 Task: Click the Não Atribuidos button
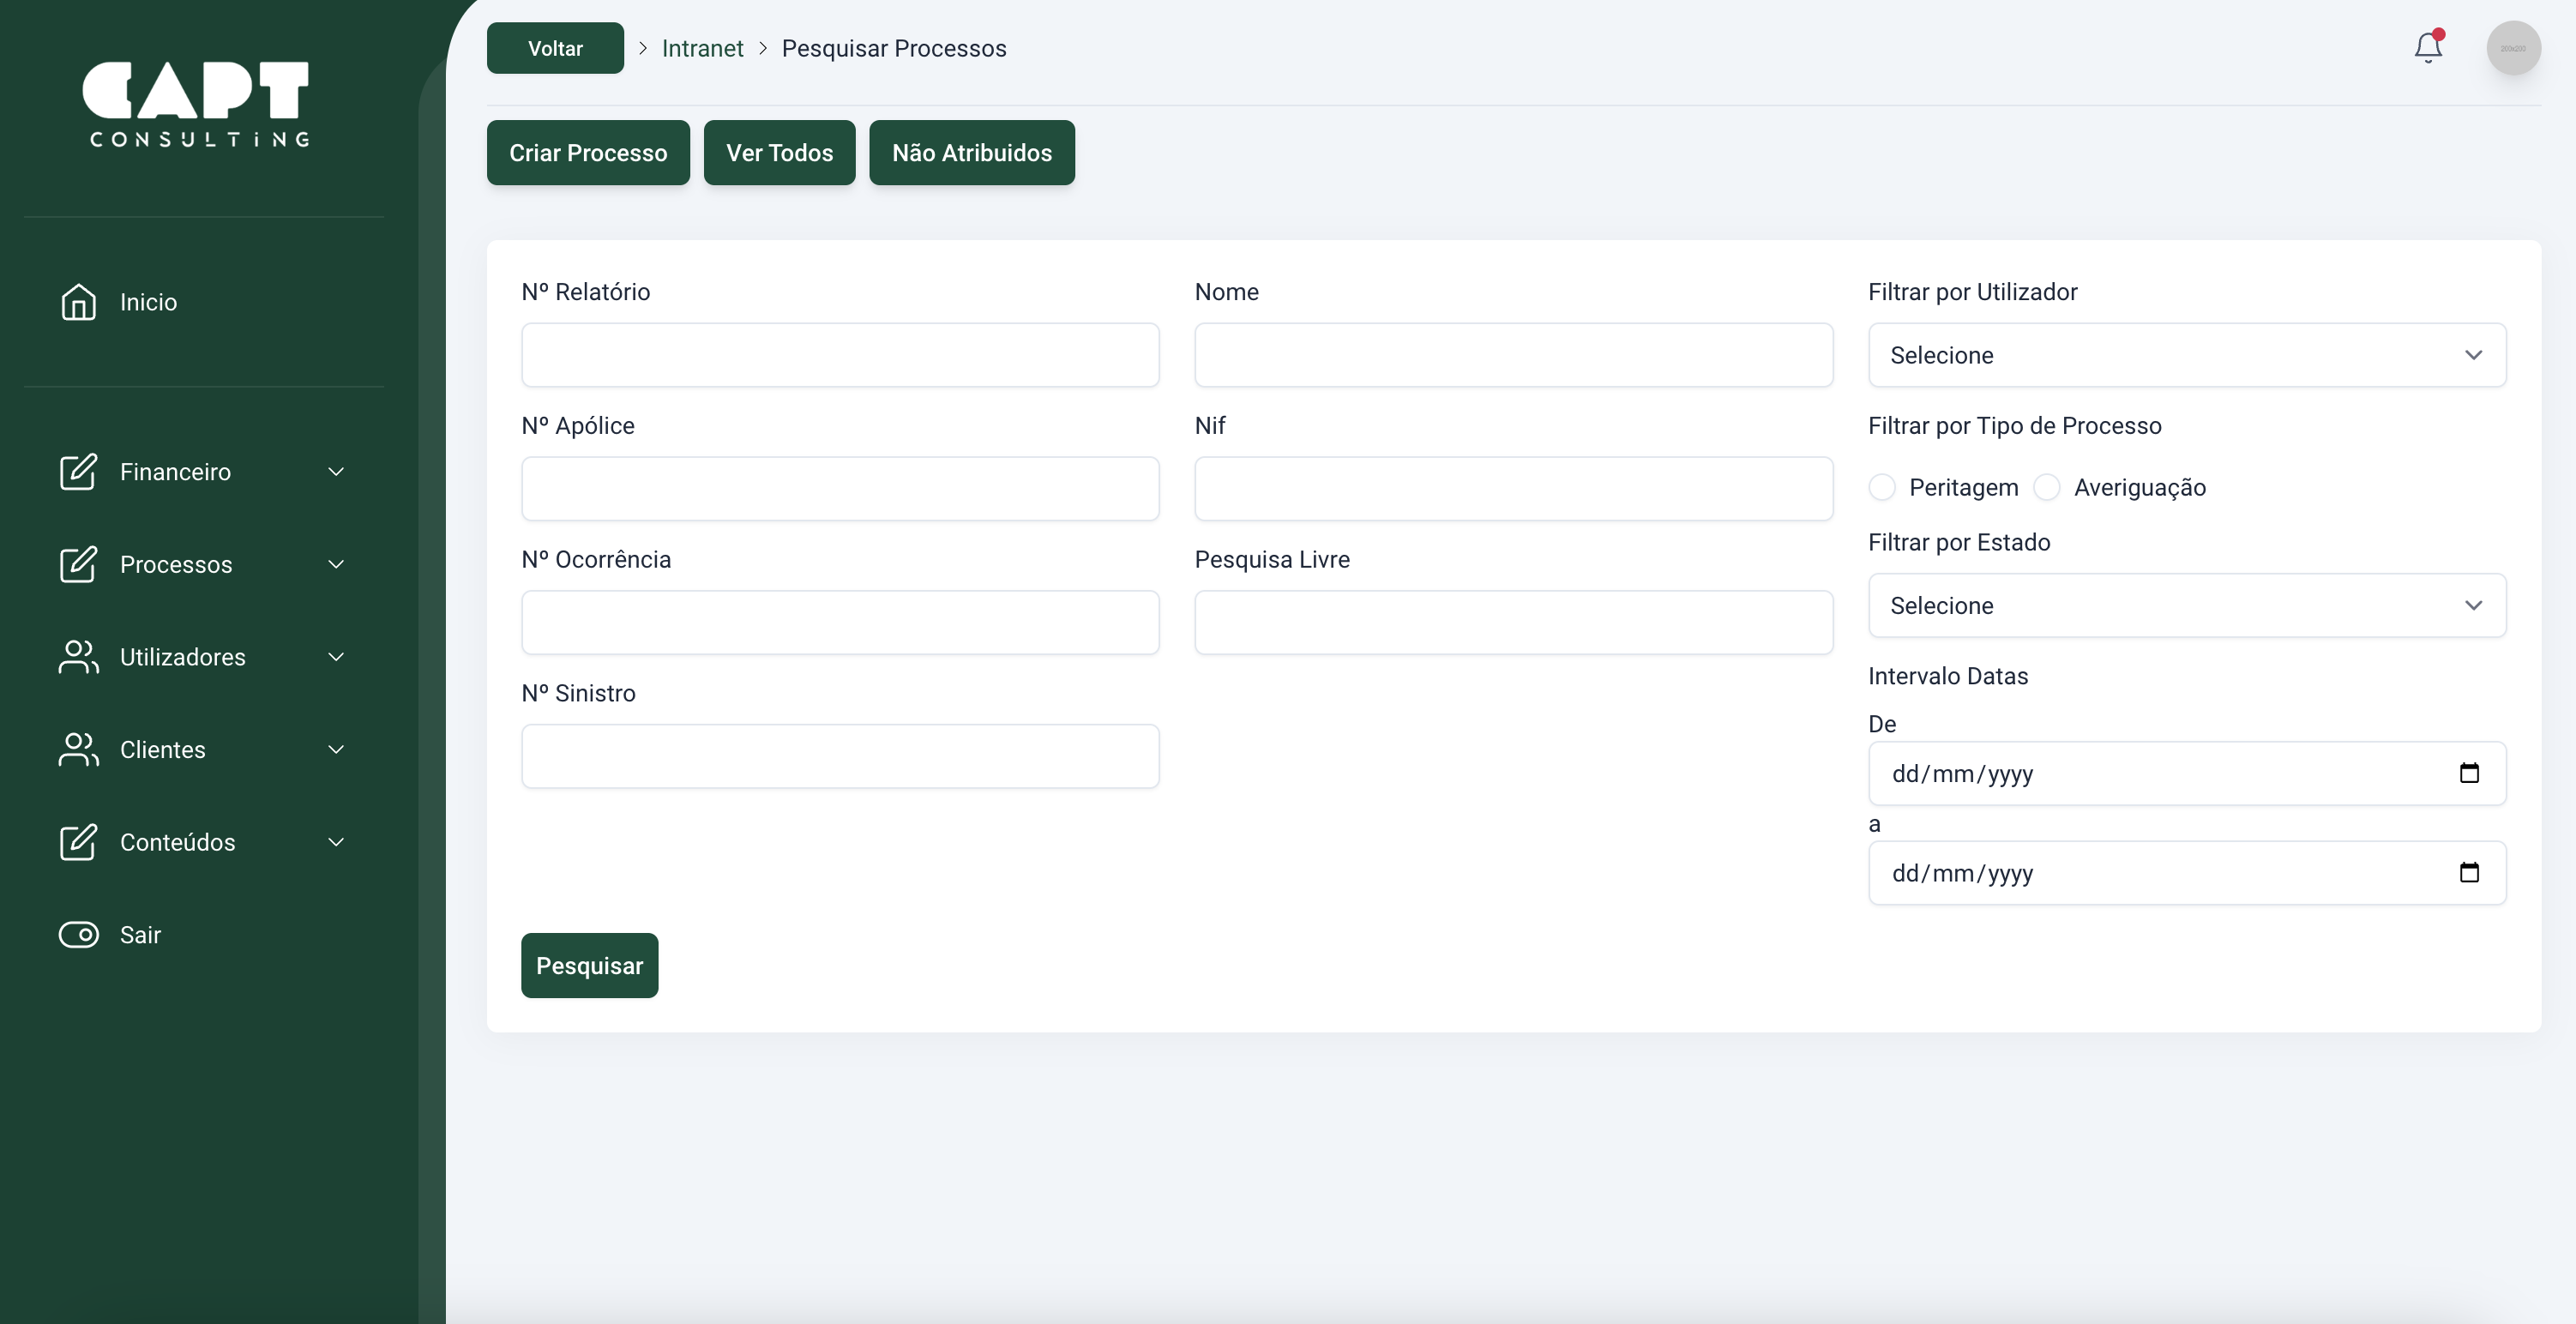[972, 153]
